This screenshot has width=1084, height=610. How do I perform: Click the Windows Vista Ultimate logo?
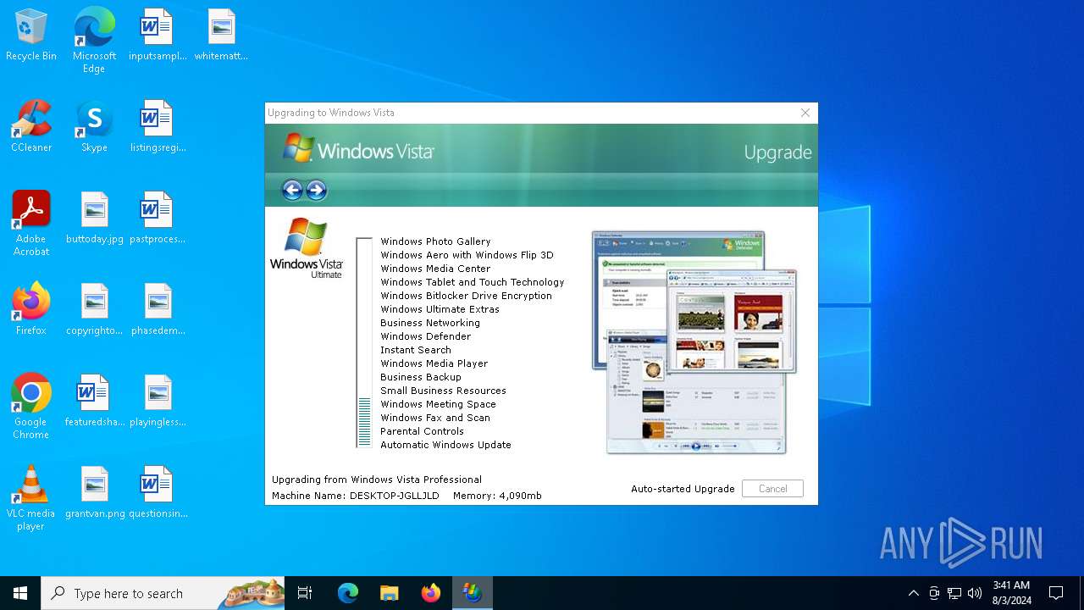tap(306, 247)
